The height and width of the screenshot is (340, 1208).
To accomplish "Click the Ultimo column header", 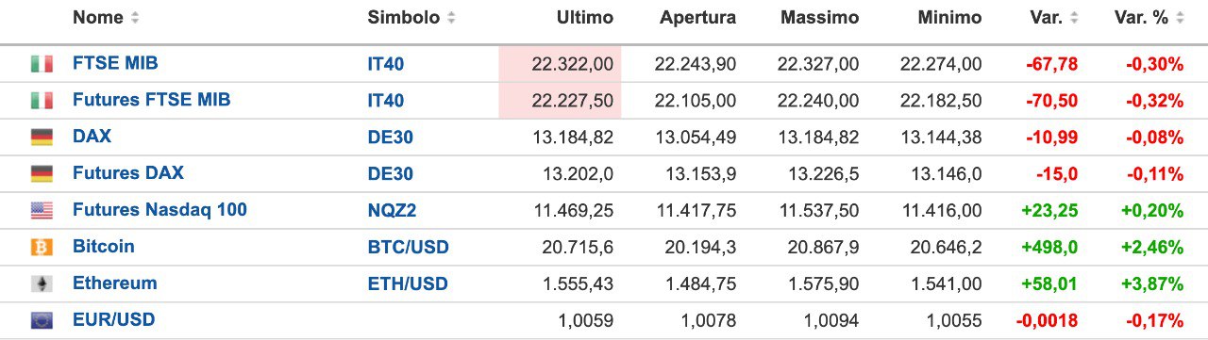I will pos(585,18).
